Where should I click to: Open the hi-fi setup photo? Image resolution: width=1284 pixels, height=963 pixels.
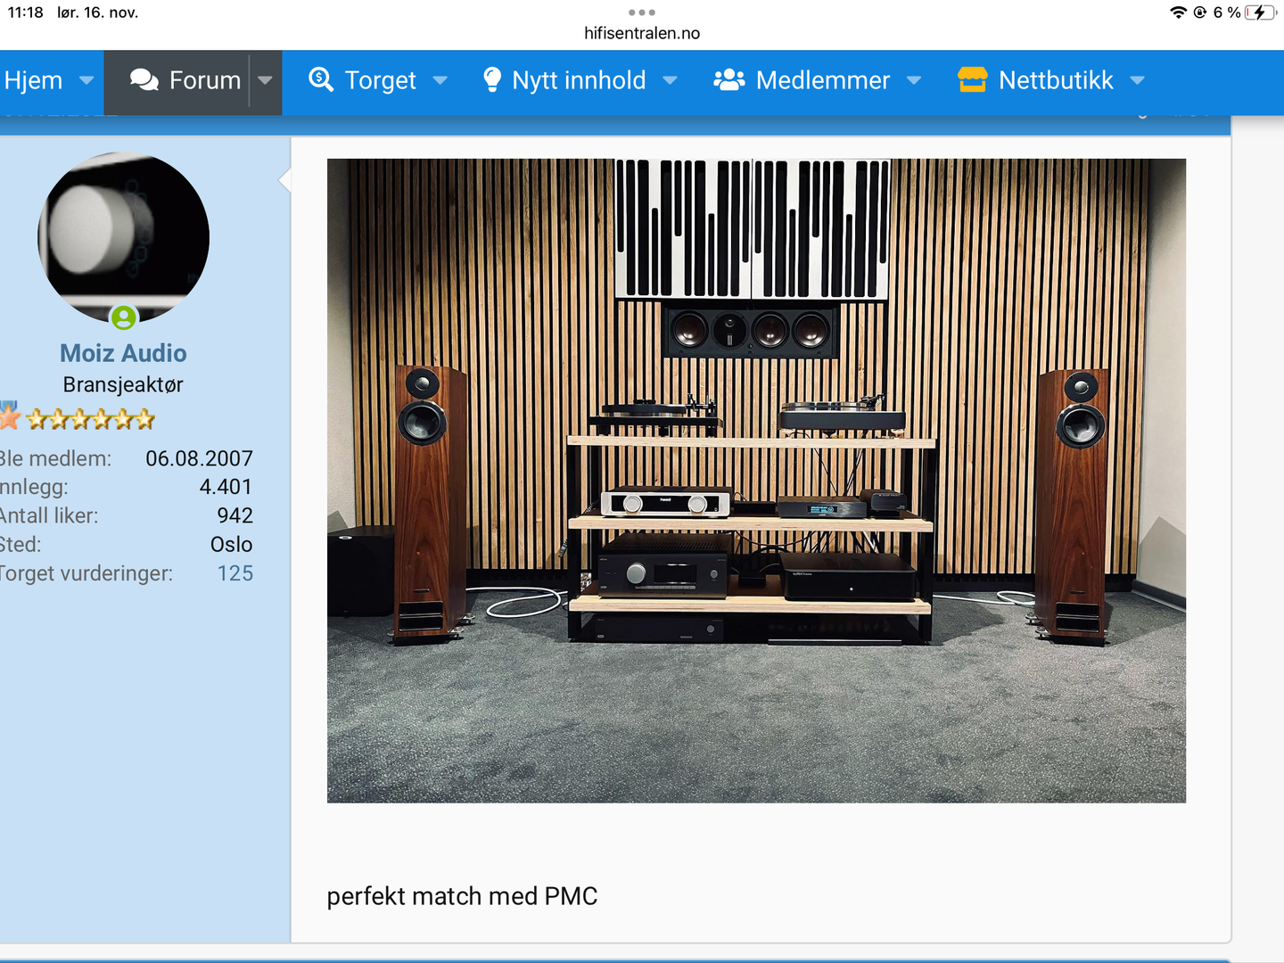point(756,481)
